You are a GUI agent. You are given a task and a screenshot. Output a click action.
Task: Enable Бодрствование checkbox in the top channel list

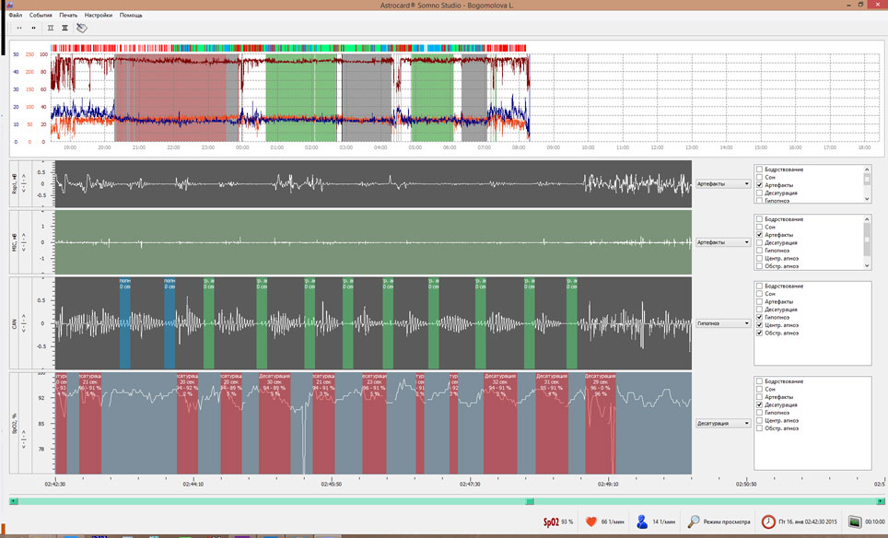[759, 170]
